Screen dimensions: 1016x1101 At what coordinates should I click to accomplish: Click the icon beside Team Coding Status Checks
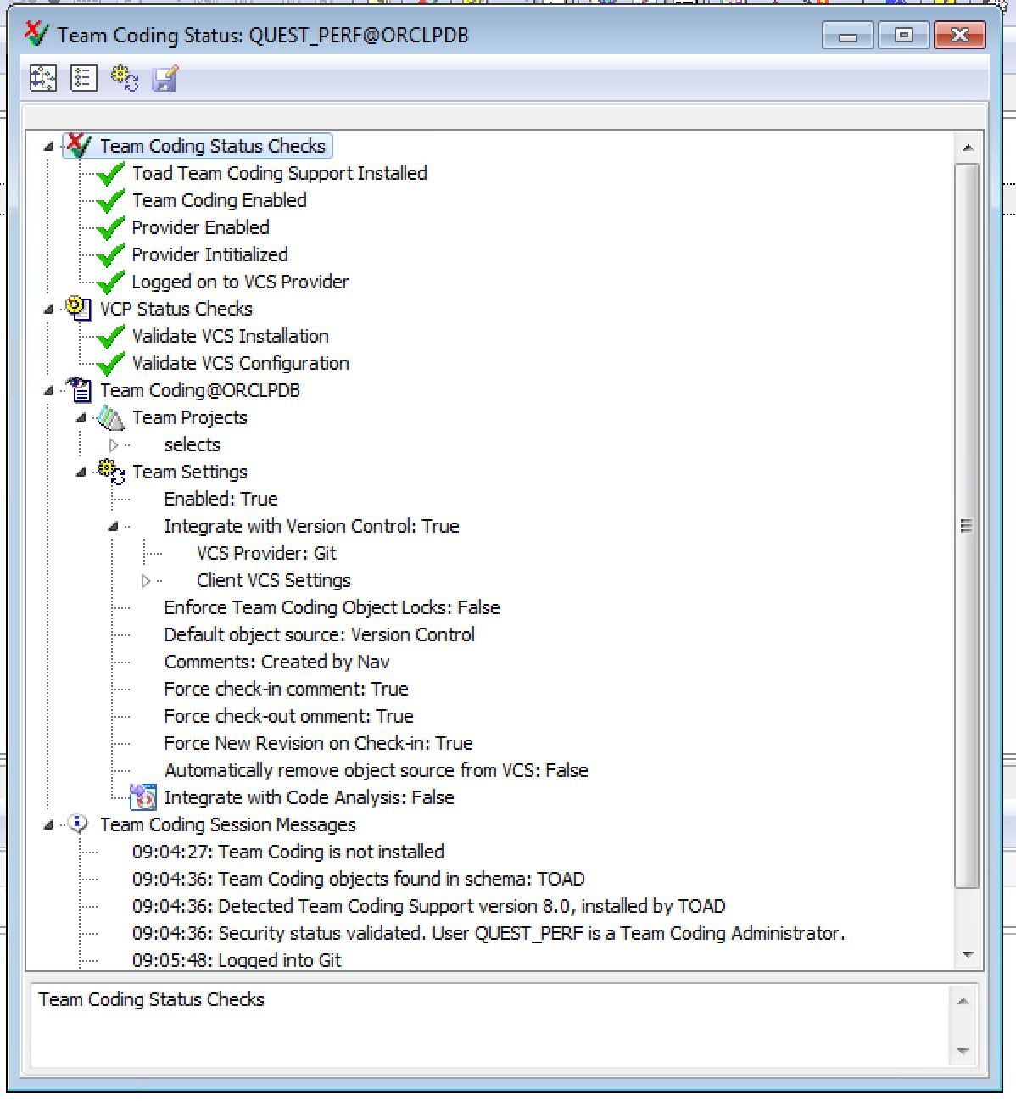point(78,145)
